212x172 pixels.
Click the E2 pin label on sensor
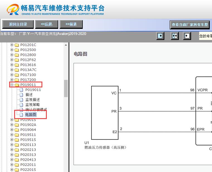pyautogui.click(x=115, y=132)
